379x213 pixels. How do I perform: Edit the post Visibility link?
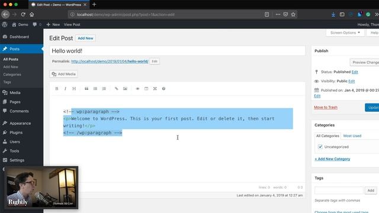click(x=351, y=81)
